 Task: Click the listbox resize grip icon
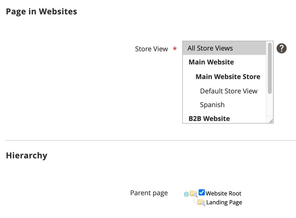point(271,121)
